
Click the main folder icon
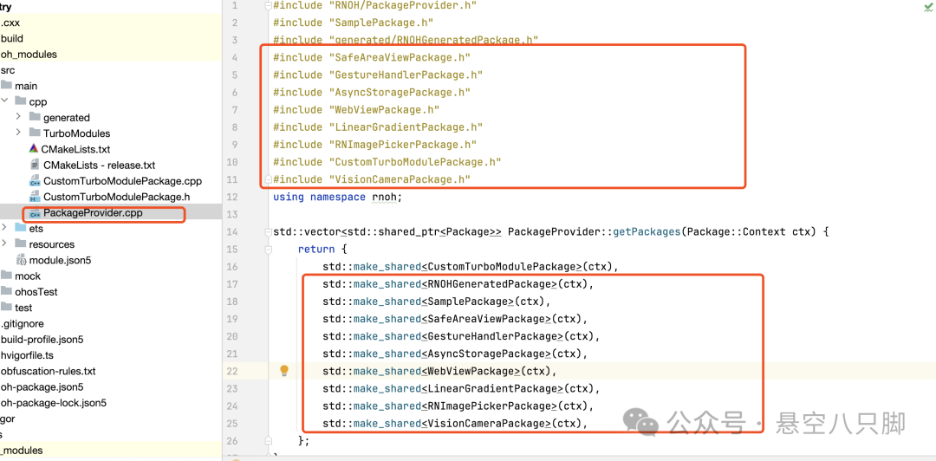point(6,86)
